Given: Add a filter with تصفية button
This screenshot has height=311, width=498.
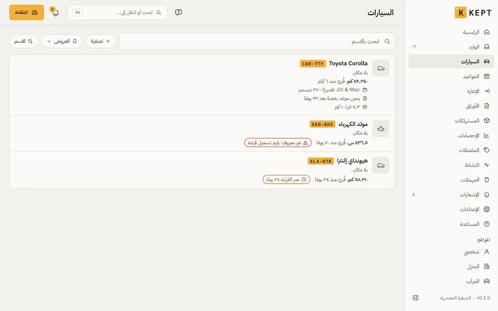Looking at the screenshot, I should pos(101,41).
